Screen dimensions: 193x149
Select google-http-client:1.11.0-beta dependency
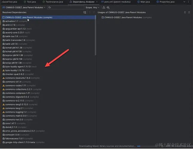coord(24,142)
